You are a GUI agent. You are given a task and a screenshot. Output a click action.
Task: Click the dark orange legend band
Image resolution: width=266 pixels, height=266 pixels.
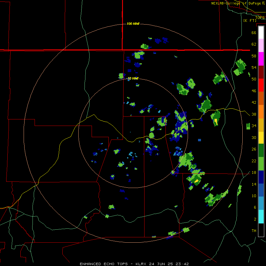[x=261, y=98]
